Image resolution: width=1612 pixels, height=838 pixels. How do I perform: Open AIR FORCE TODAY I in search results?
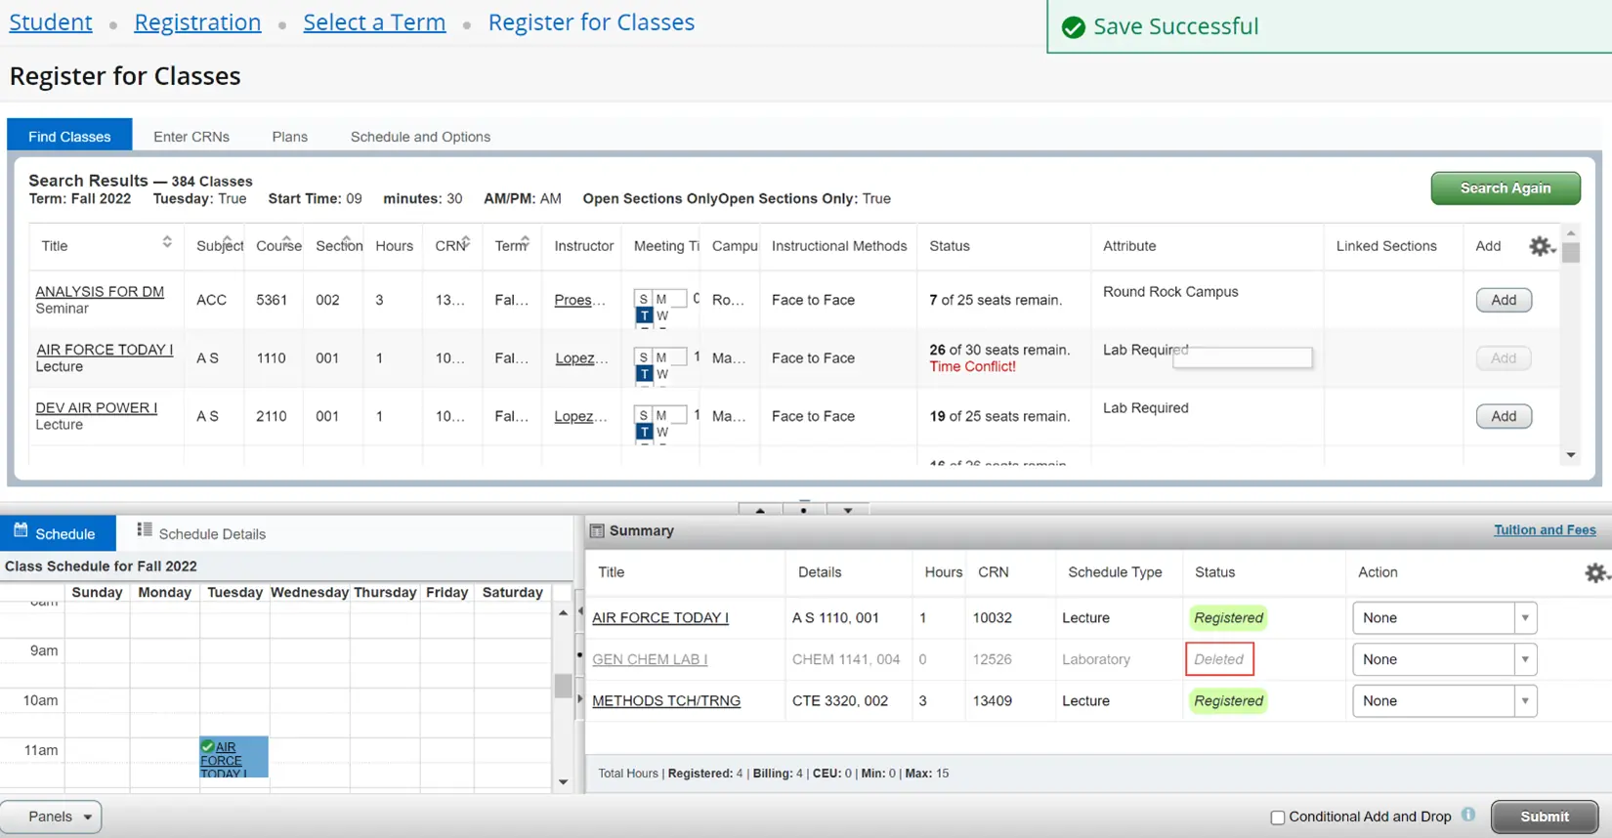point(105,350)
